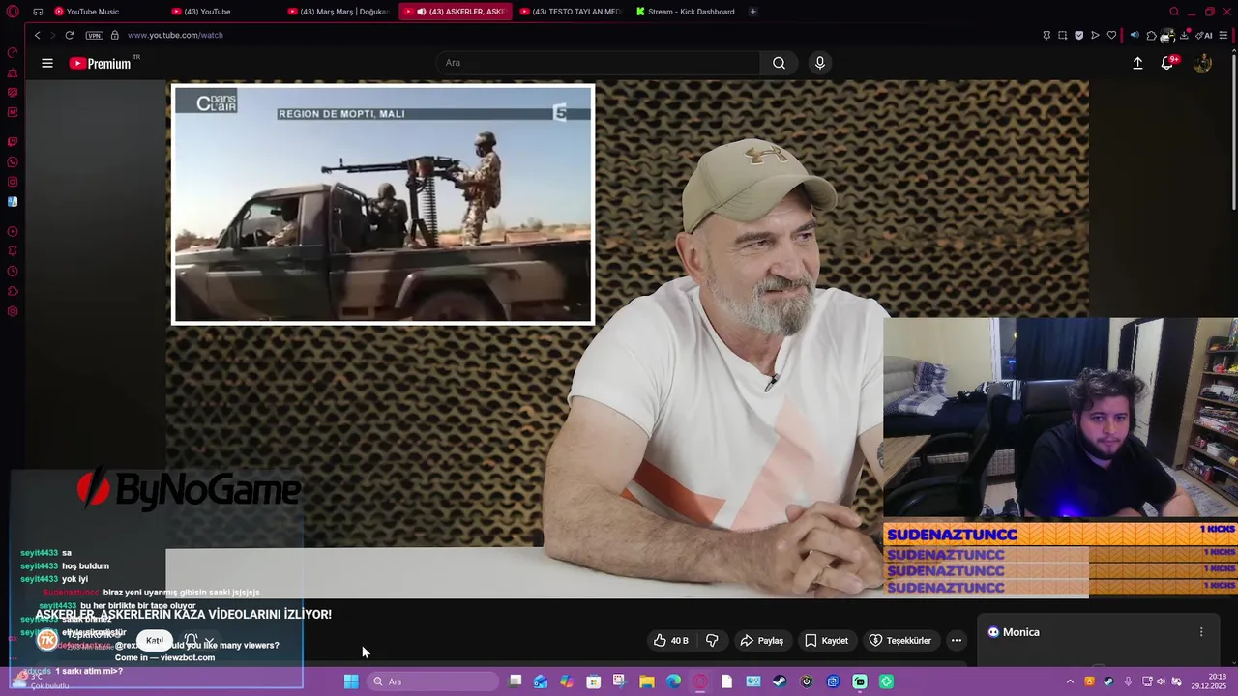Click the YouTube search magnifier button
Image resolution: width=1238 pixels, height=696 pixels.
point(779,63)
